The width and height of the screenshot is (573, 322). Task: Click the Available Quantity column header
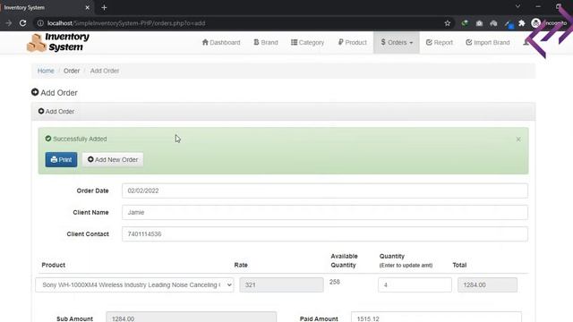coord(344,260)
